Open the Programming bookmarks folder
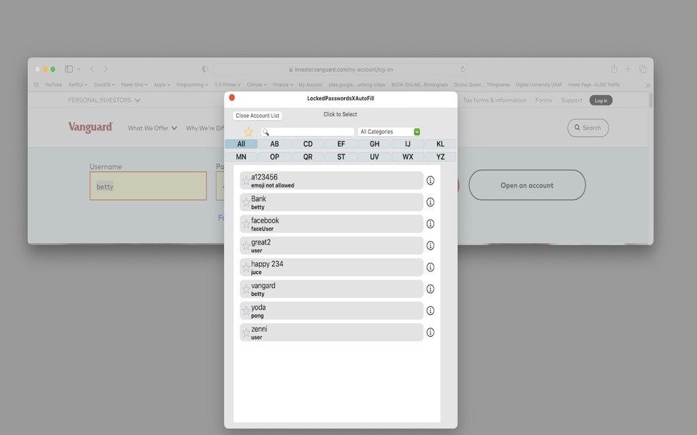Viewport: 697px width, 435px height. (x=192, y=85)
